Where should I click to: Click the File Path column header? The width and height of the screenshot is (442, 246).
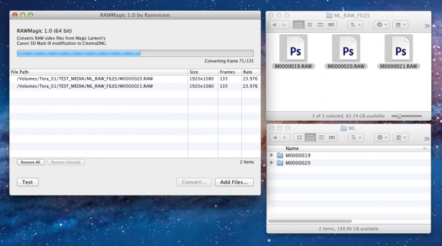coord(98,72)
